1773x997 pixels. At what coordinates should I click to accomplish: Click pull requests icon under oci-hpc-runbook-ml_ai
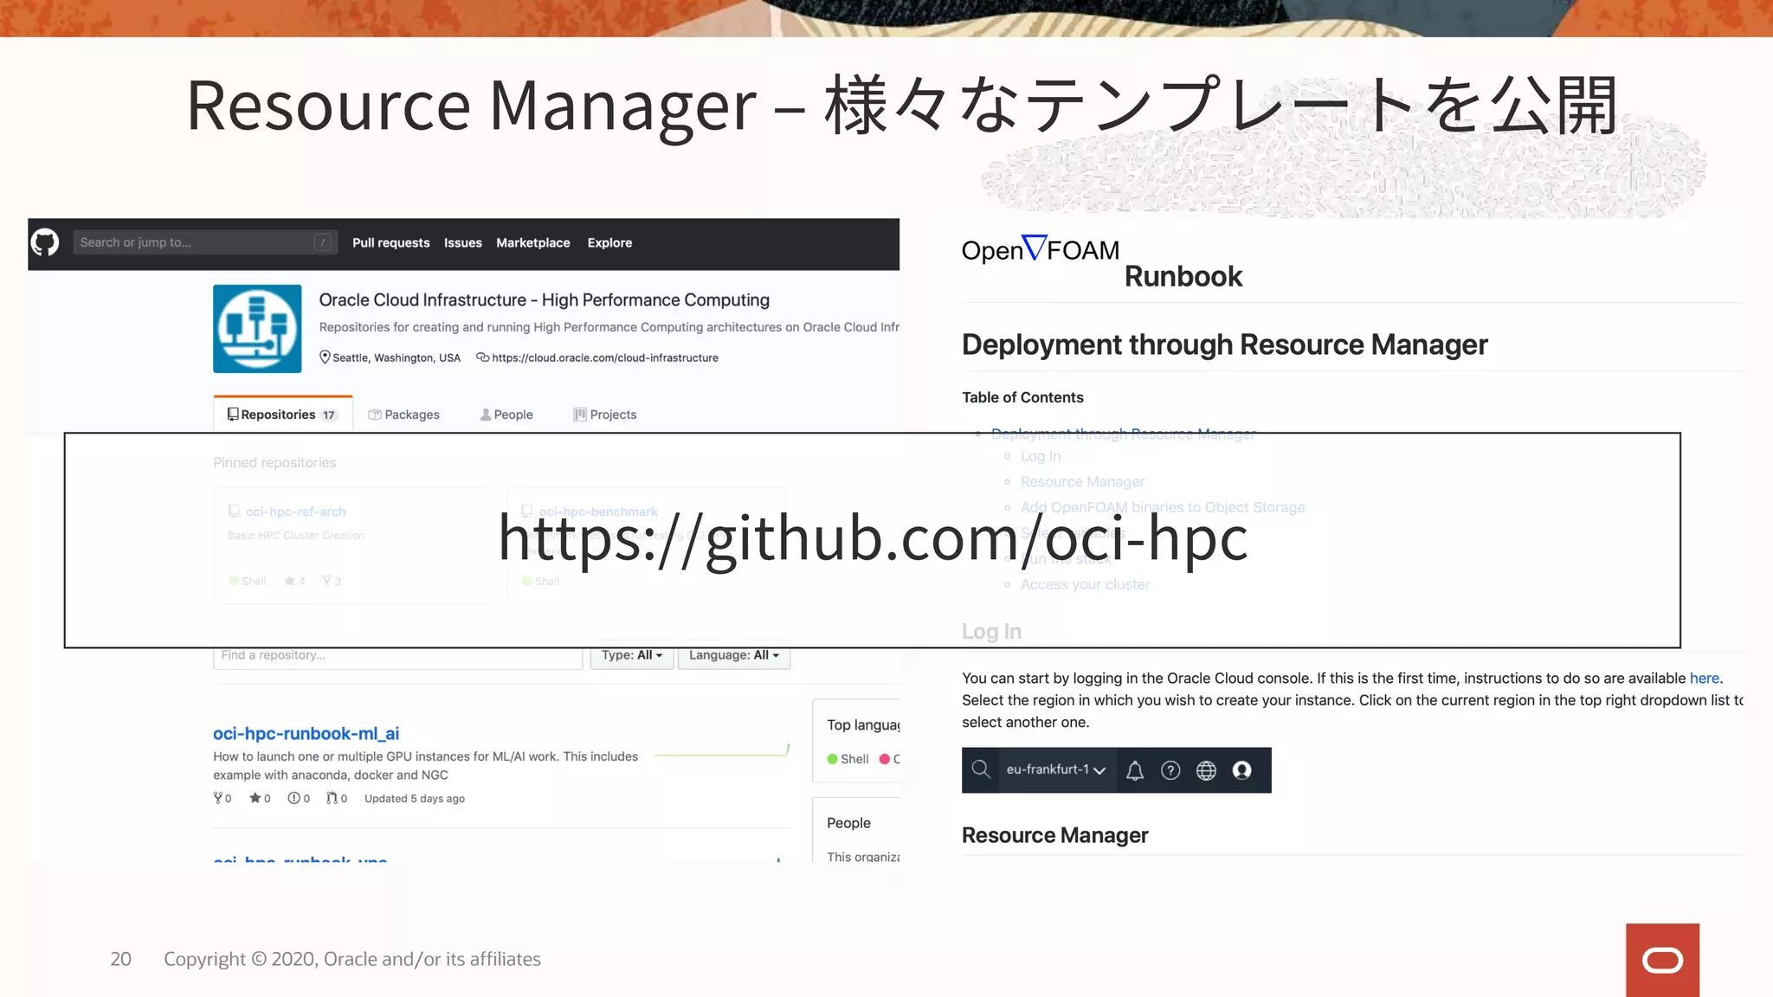coord(332,798)
